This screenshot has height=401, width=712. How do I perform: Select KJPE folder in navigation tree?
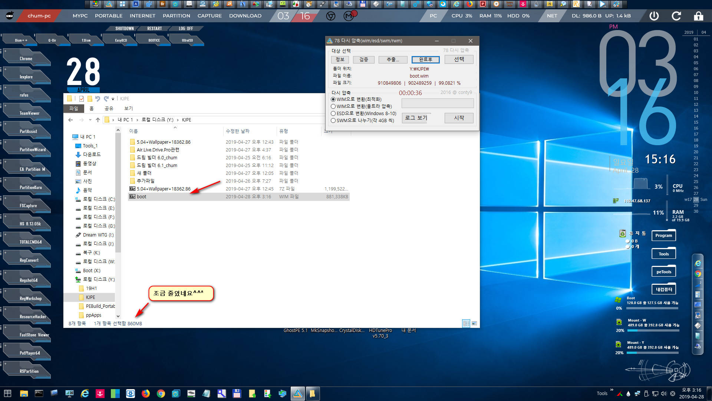pos(90,297)
